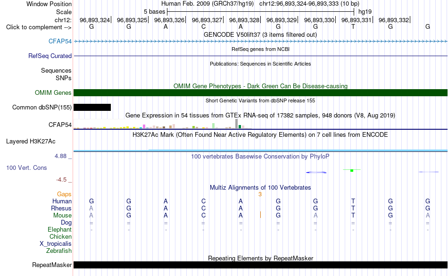Click the Mouse species label
The height and width of the screenshot is (276, 448).
pyautogui.click(x=62, y=216)
